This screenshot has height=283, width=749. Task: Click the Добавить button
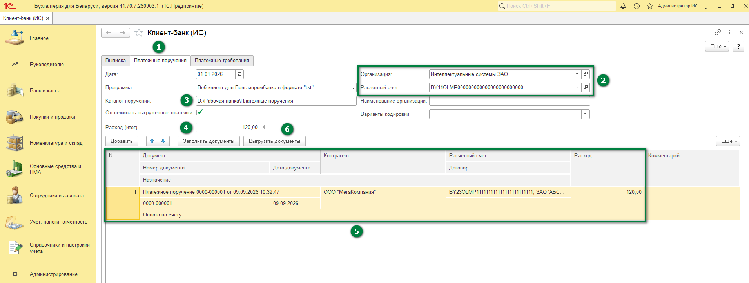(x=122, y=141)
